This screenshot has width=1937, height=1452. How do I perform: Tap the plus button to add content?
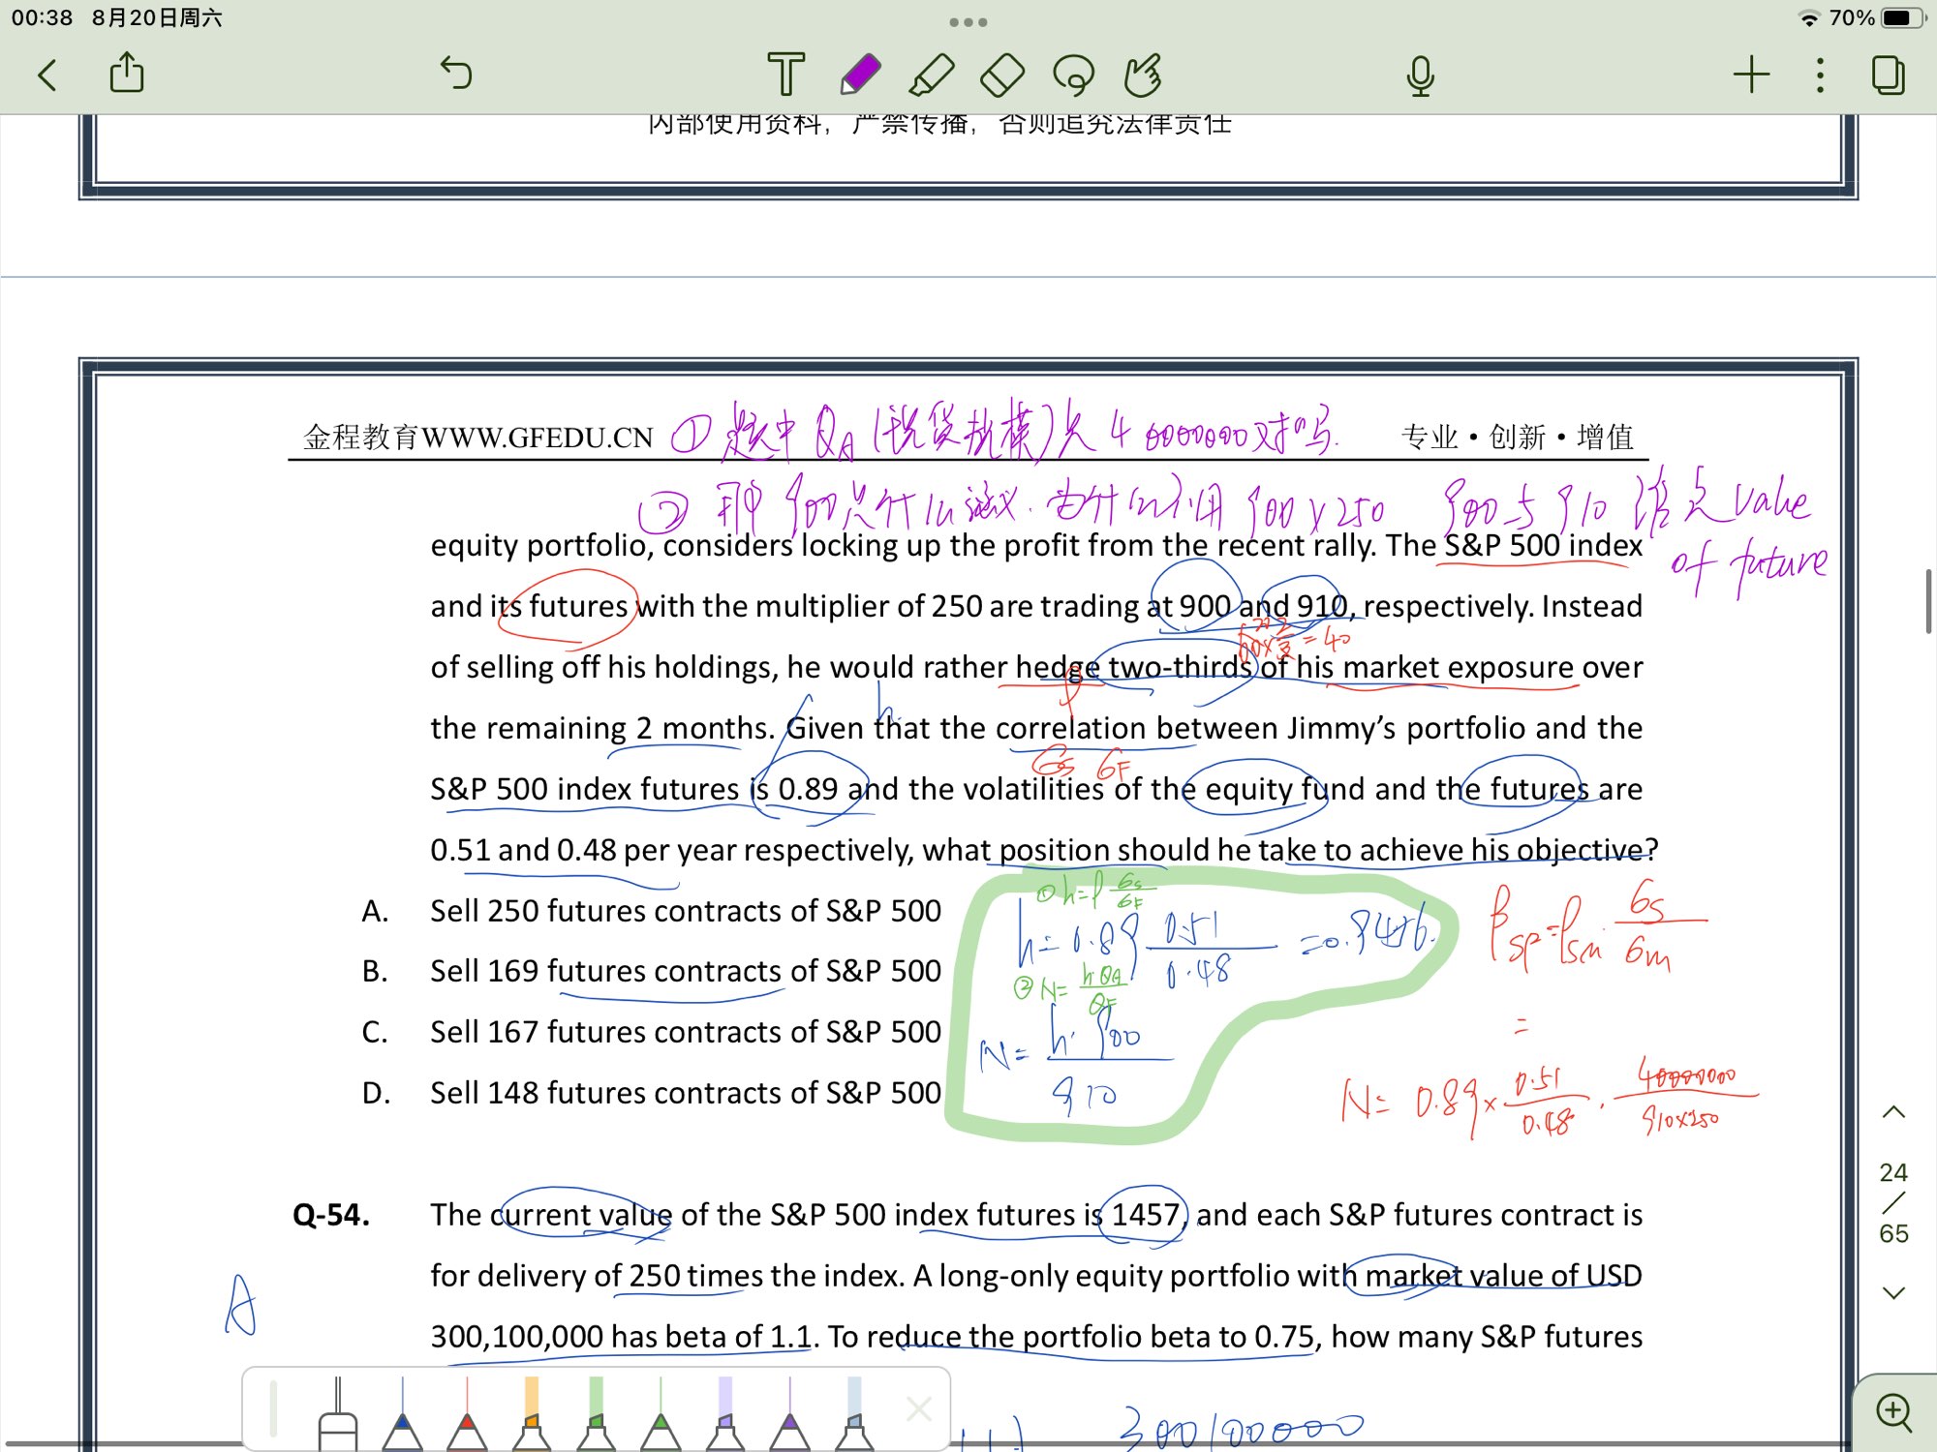1751,75
